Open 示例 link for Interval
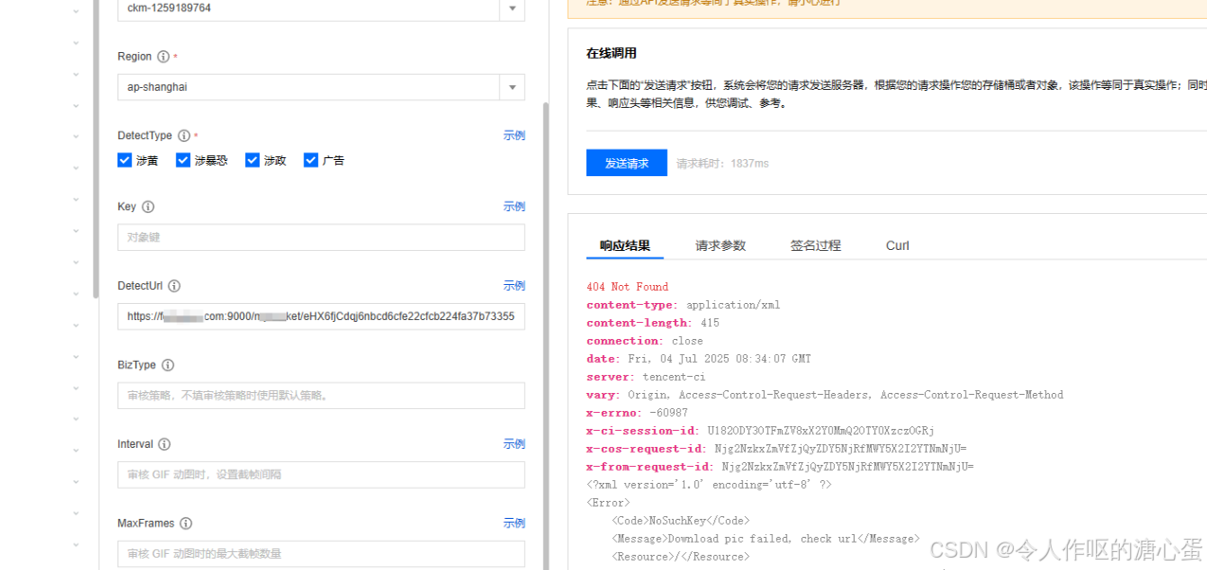Viewport: 1207px width, 570px height. pos(513,444)
